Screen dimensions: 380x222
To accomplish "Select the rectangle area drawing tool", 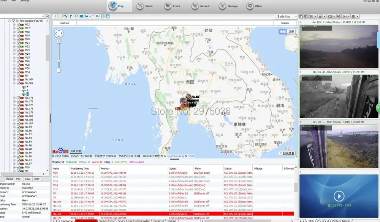I will pyautogui.click(x=81, y=16).
